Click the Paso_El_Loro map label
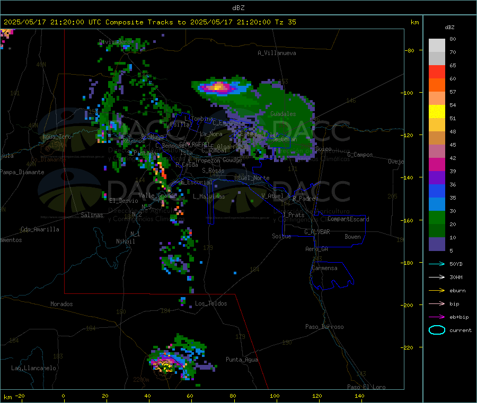The height and width of the screenshot is (403, 477). [366, 387]
